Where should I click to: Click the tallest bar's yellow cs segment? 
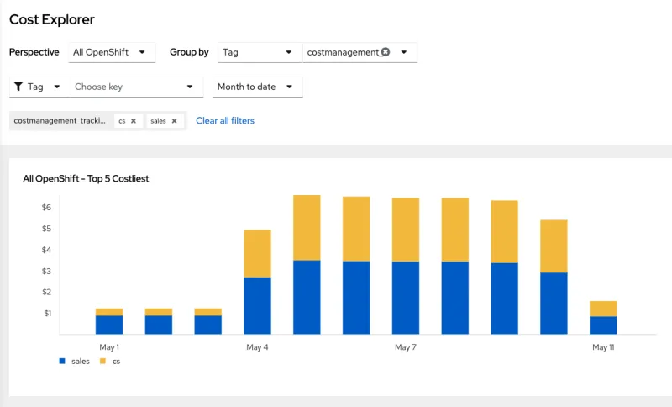click(307, 227)
